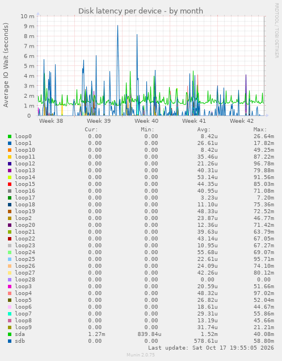
Task: Click the sdb blue legend swatch
Action: (x=10, y=341)
